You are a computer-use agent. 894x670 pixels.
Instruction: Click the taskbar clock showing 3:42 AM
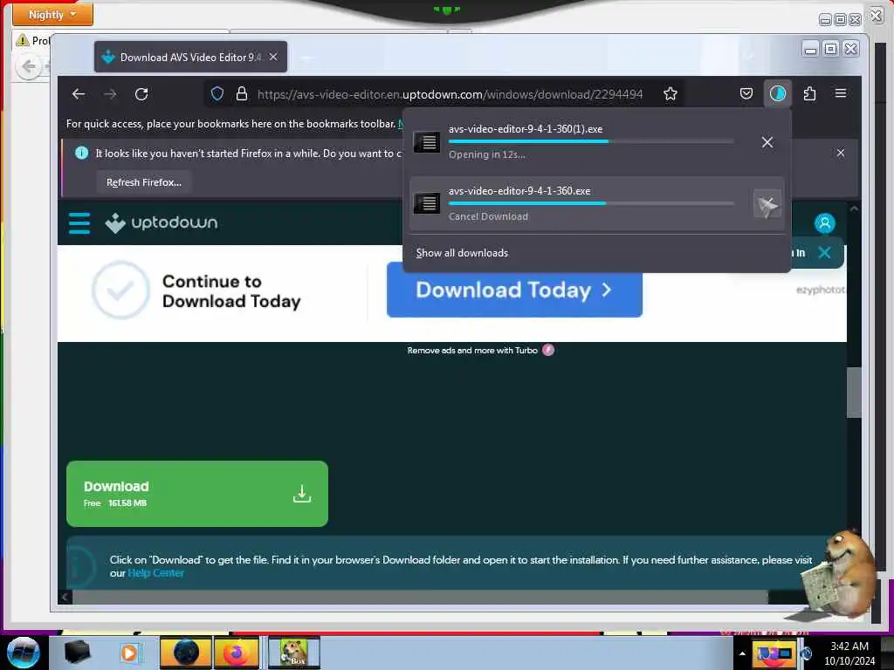(x=849, y=653)
